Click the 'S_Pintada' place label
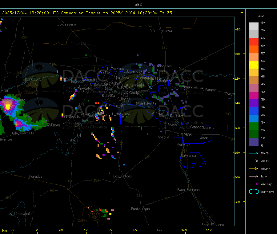Viewport: 277px width, 234px height. point(82,89)
